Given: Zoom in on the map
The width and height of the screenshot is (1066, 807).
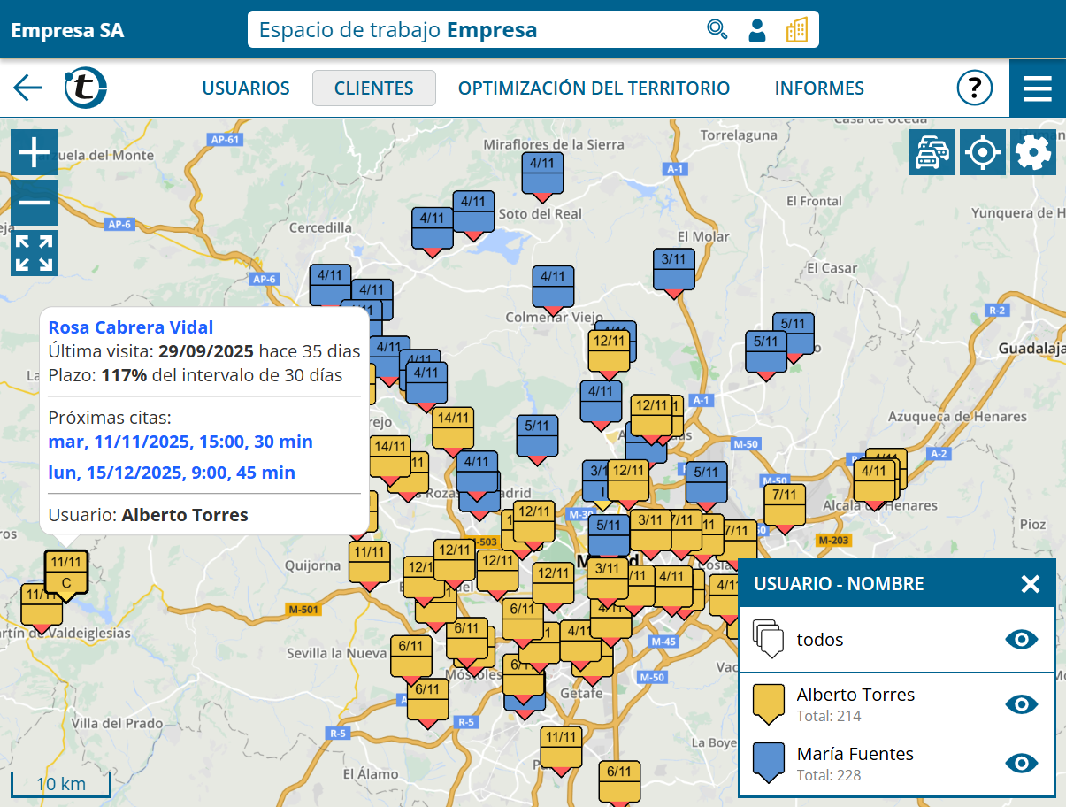Looking at the screenshot, I should pos(35,152).
